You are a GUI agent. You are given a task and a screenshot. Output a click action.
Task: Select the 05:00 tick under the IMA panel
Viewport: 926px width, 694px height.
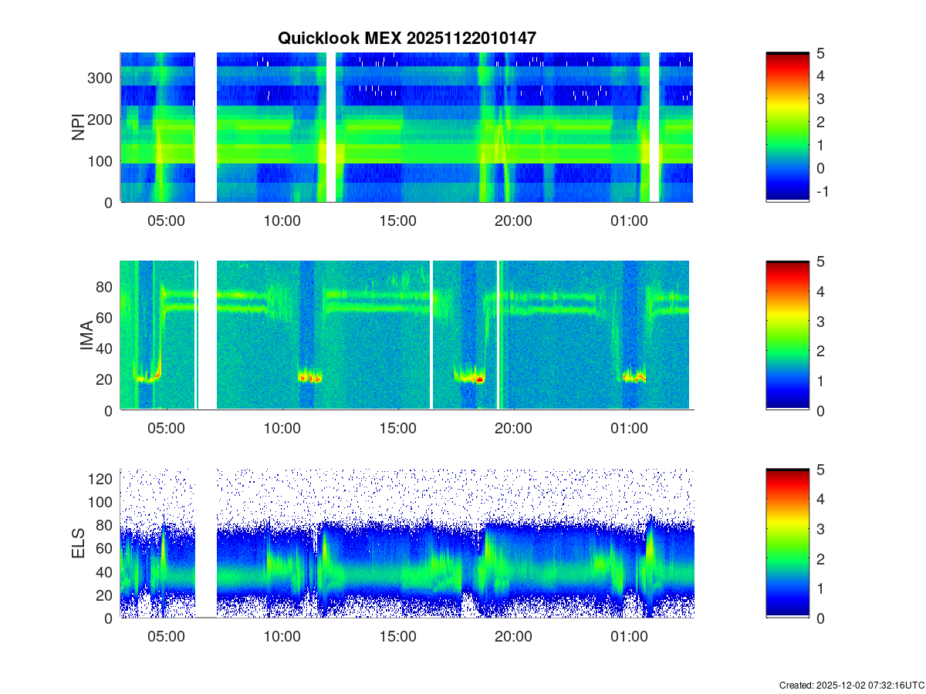[166, 429]
